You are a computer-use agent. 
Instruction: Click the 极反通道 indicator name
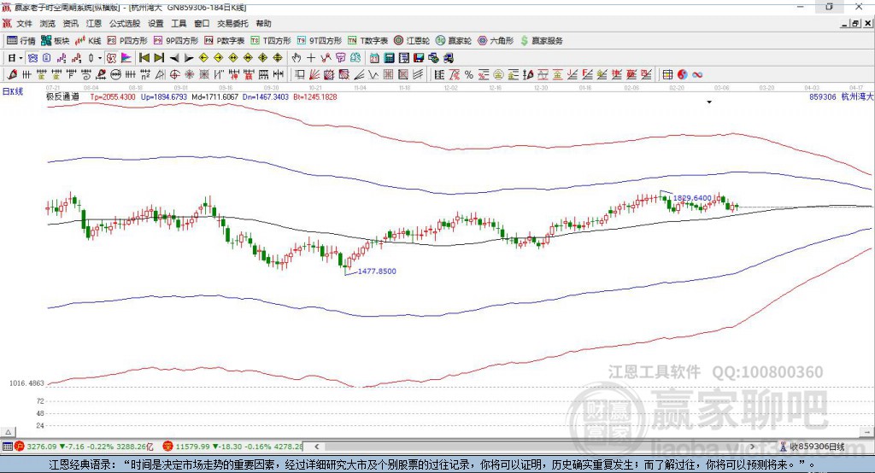pos(62,96)
